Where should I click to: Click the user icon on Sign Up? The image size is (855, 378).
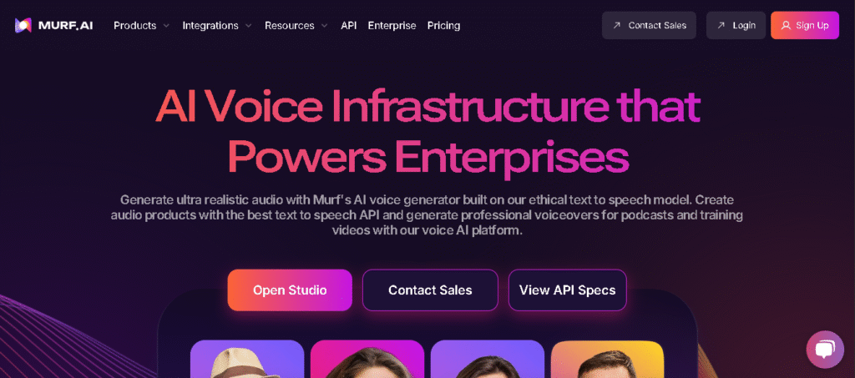786,25
